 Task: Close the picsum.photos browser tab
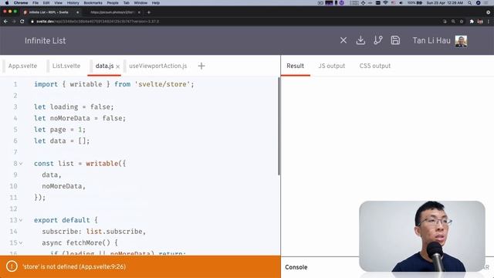pyautogui.click(x=139, y=12)
